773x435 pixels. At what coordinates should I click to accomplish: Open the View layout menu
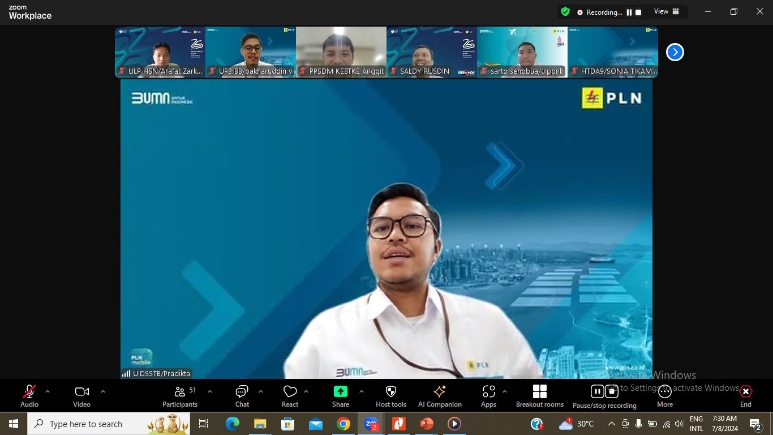click(x=667, y=11)
